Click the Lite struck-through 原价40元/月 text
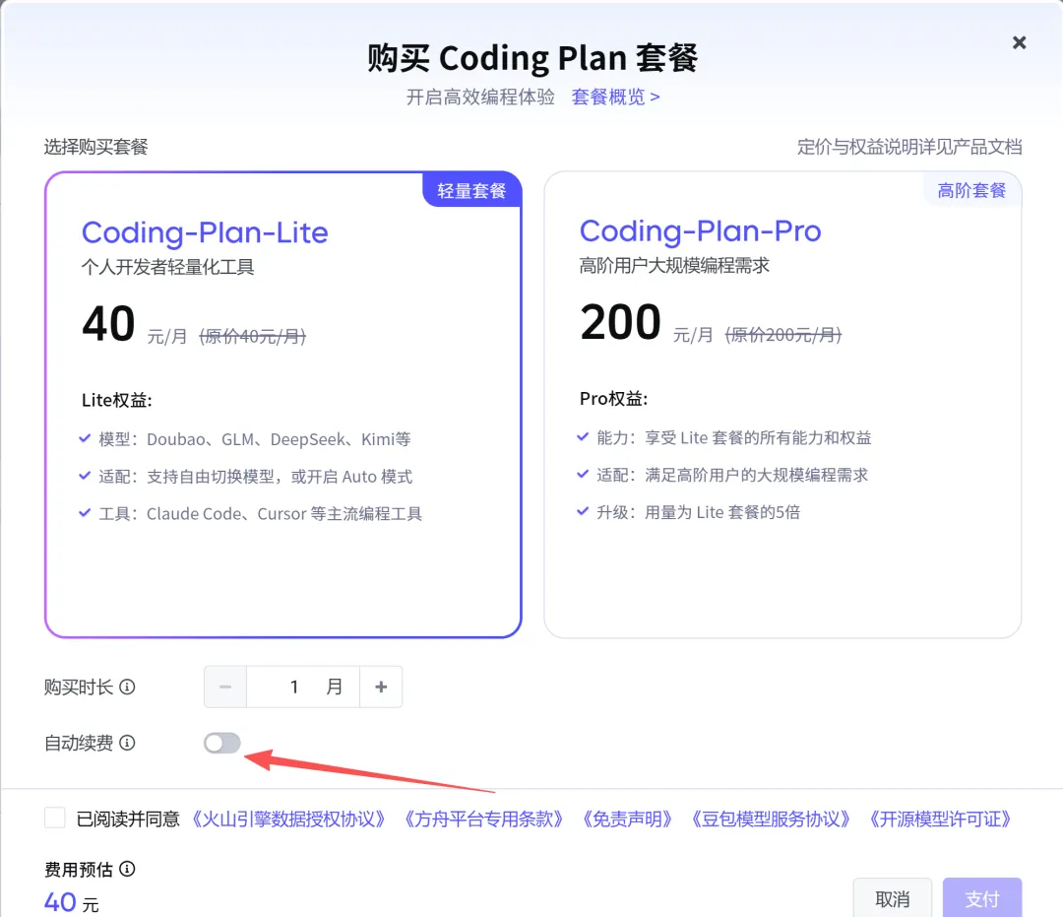 [x=252, y=336]
